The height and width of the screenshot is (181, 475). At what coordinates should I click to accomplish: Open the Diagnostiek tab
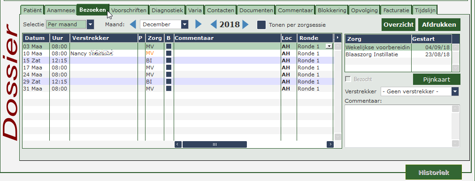(x=167, y=10)
